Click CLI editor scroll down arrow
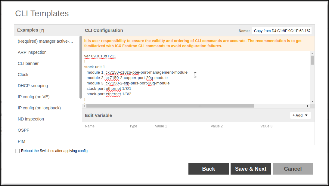This screenshot has width=329, height=186. coord(312,101)
